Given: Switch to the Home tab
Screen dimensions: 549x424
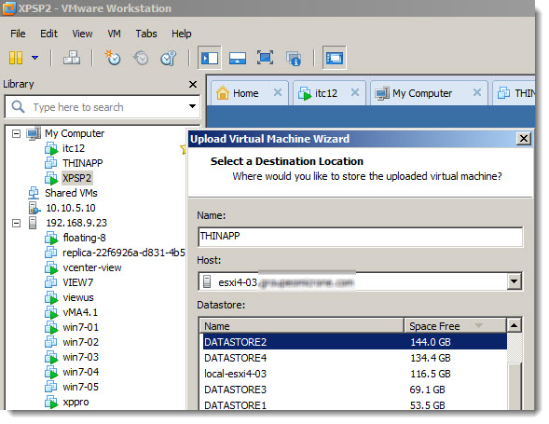Looking at the screenshot, I should [x=245, y=93].
